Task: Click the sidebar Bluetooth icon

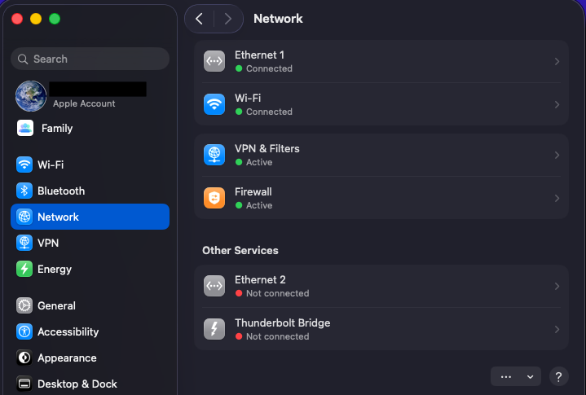Action: [x=24, y=191]
